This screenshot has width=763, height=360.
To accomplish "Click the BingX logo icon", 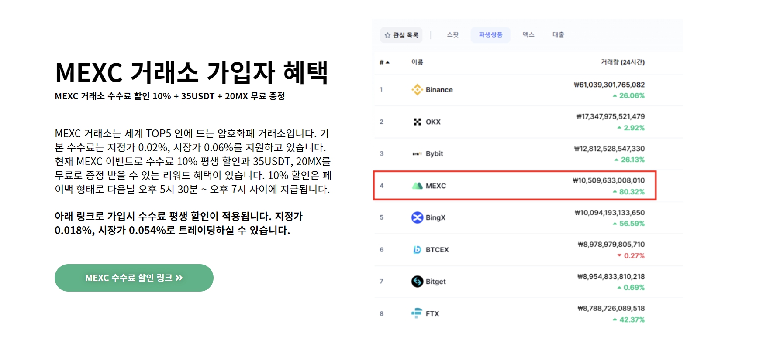I will 417,217.
